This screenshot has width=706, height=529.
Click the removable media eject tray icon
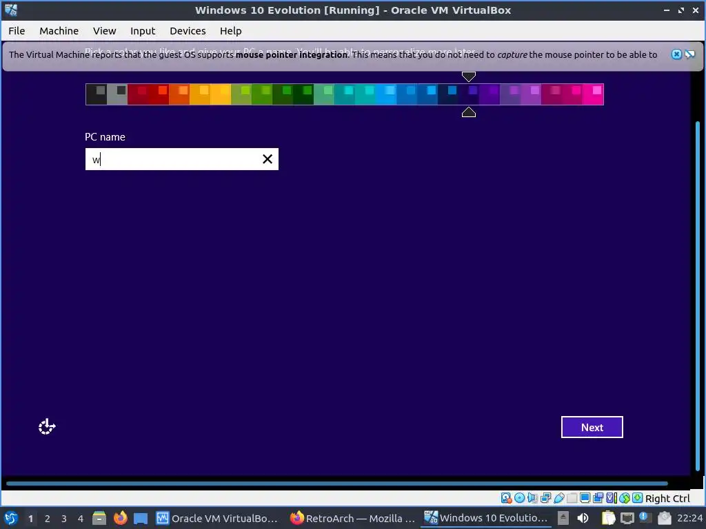click(563, 518)
